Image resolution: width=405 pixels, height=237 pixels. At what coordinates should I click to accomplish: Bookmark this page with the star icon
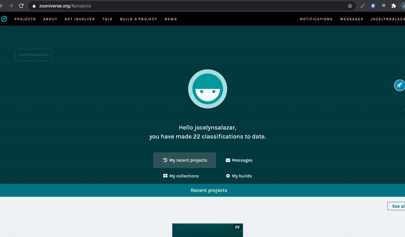coord(350,6)
